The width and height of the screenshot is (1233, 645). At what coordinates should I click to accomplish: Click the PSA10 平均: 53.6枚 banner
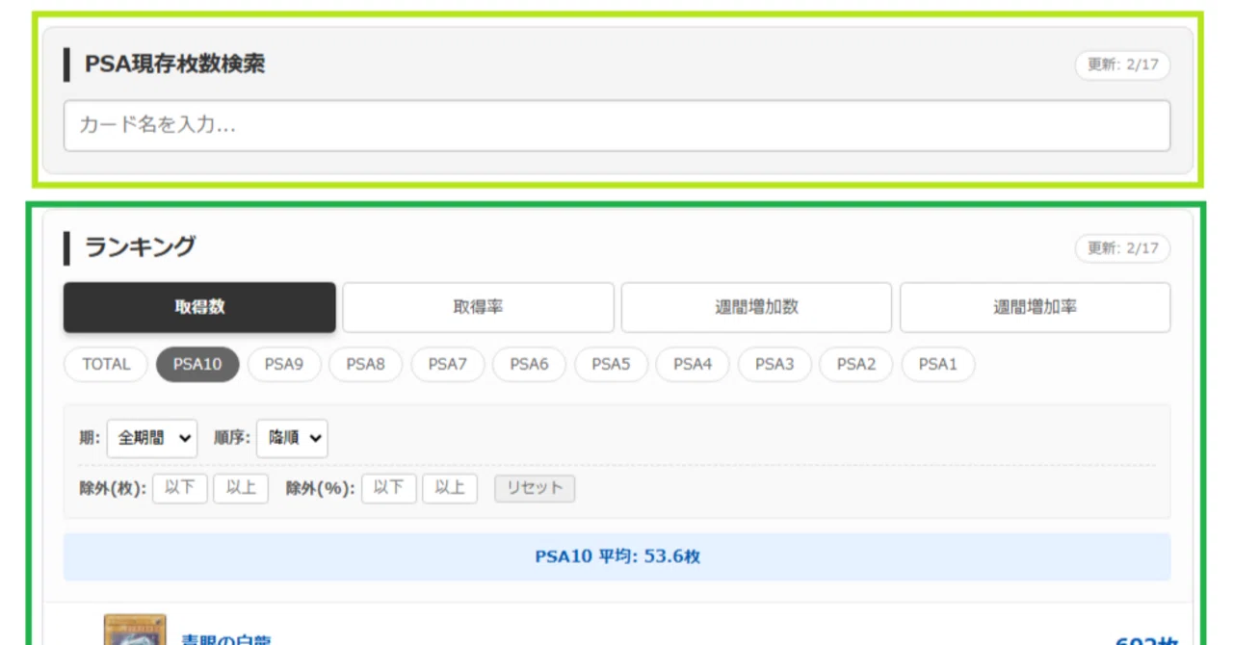[x=616, y=557]
